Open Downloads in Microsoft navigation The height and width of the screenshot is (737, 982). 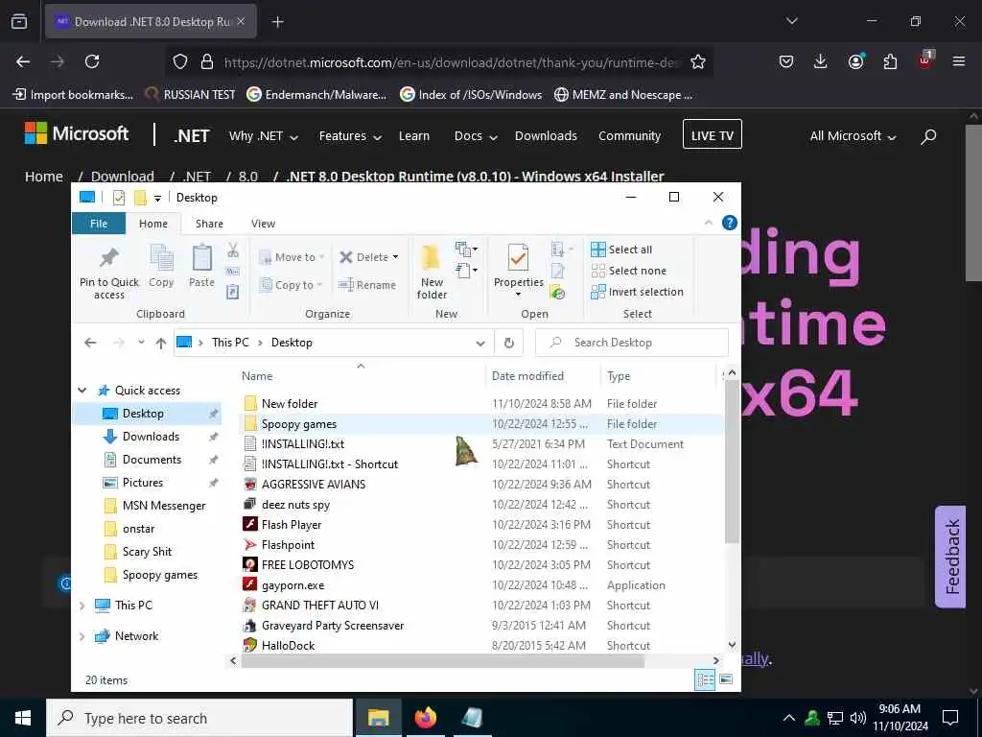pyautogui.click(x=546, y=136)
